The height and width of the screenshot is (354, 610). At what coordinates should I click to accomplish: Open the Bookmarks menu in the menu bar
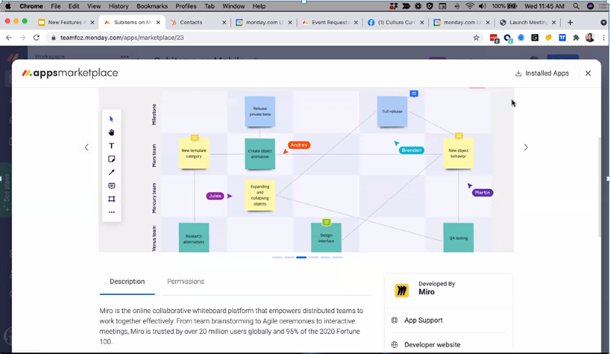(x=152, y=6)
